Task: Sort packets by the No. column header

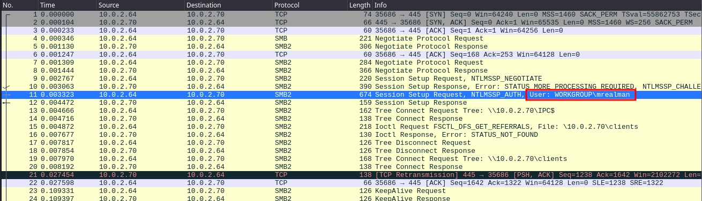Action: point(19,5)
